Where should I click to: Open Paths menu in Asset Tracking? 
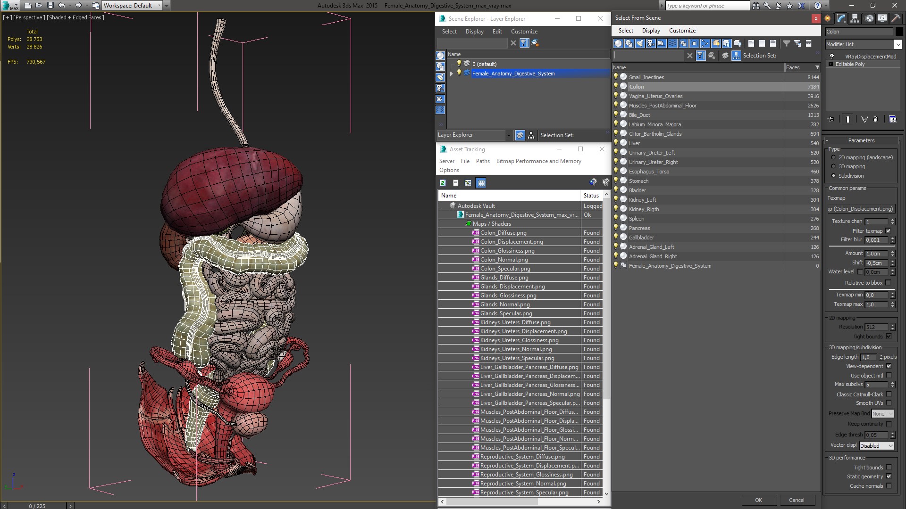(483, 161)
